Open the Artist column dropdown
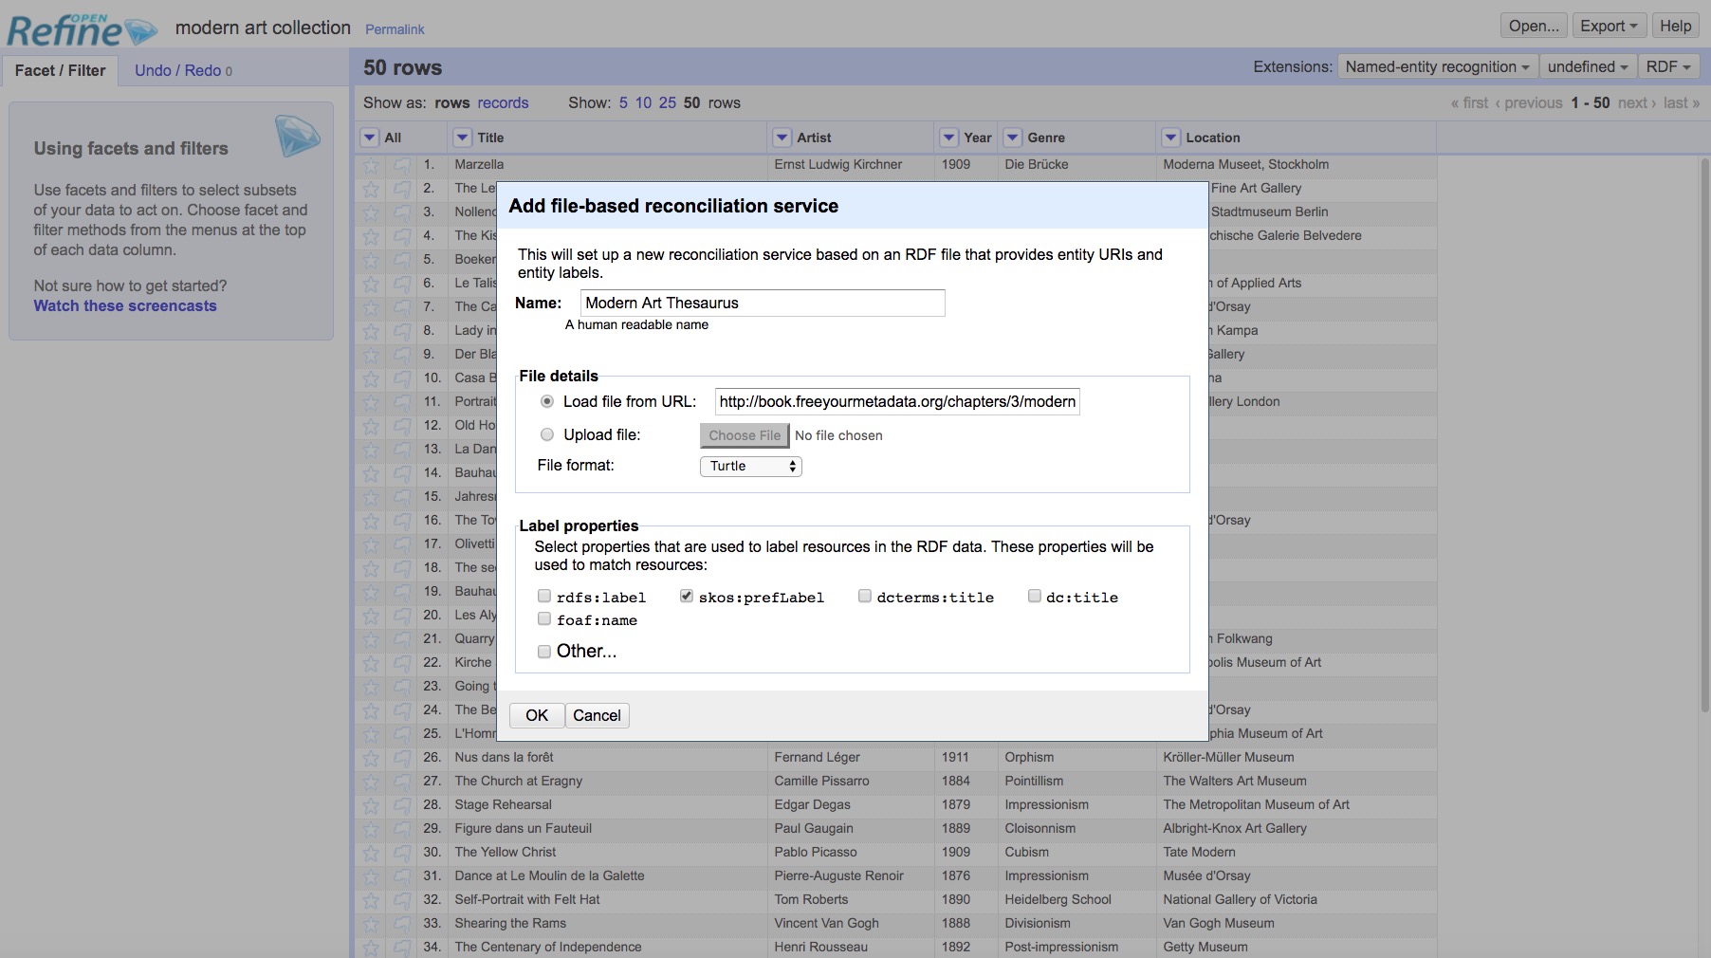Image resolution: width=1711 pixels, height=958 pixels. [x=782, y=137]
